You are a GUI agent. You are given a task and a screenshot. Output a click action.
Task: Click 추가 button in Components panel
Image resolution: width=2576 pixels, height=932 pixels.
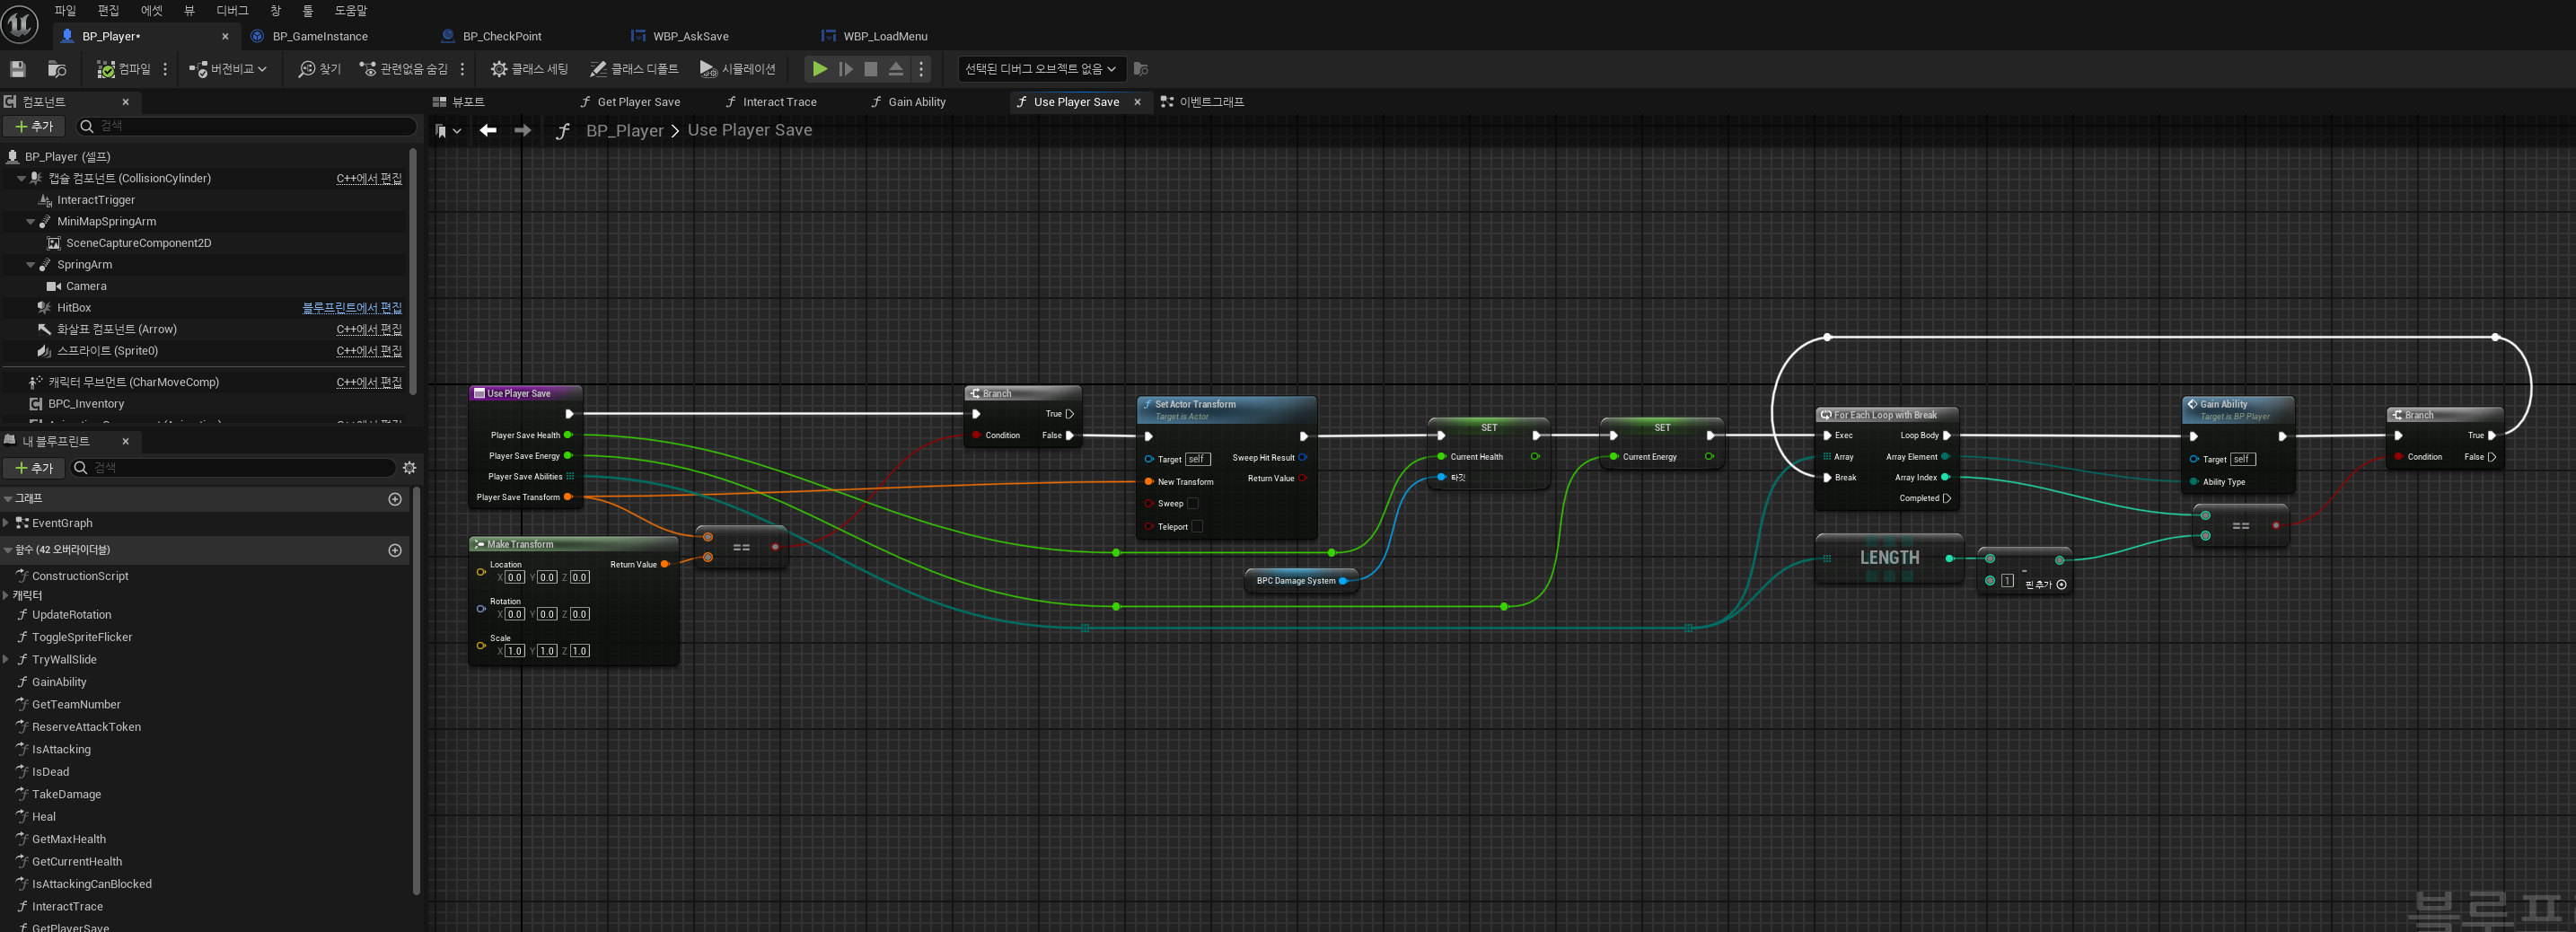(x=34, y=126)
